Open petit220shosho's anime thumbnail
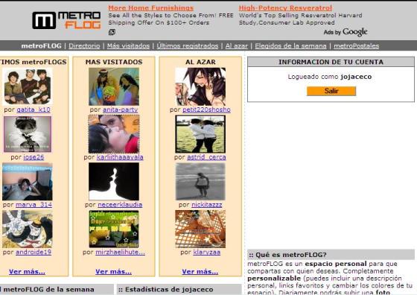417x295 pixels. 200,86
